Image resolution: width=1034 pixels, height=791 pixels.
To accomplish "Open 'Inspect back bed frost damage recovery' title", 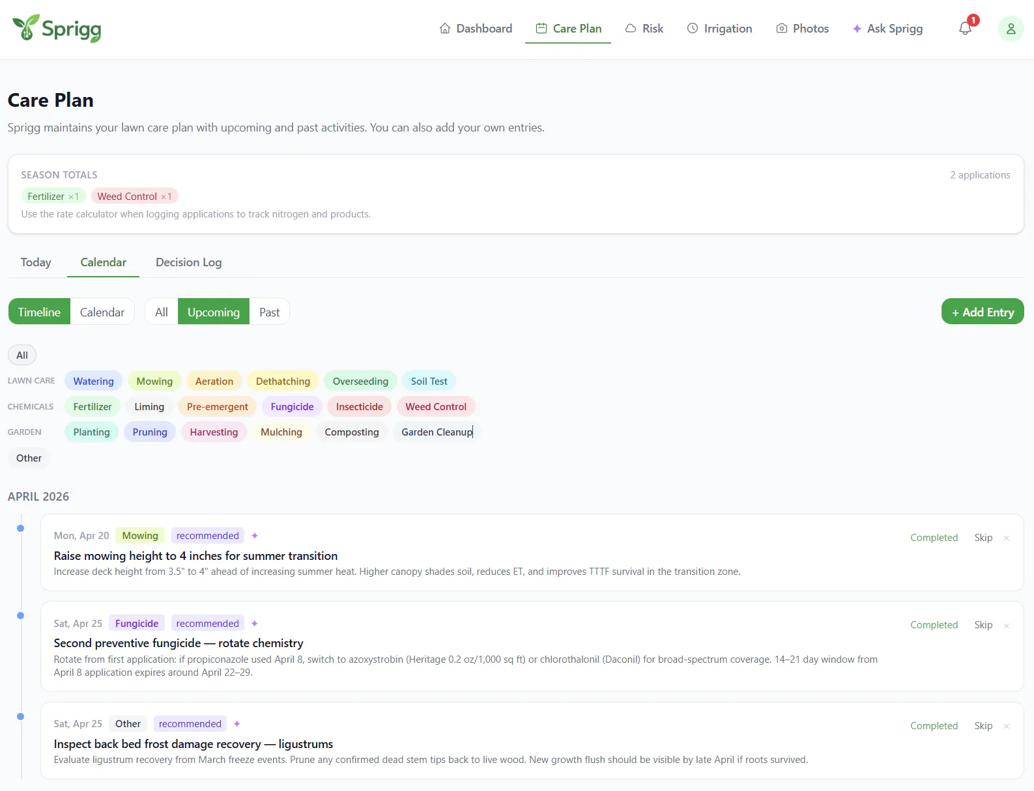I will [x=194, y=744].
